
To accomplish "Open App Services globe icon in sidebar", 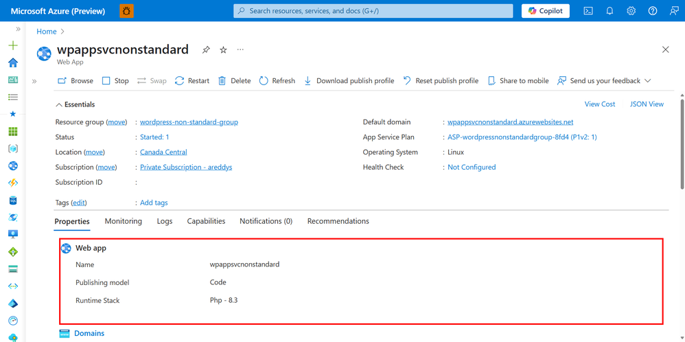I will (13, 166).
